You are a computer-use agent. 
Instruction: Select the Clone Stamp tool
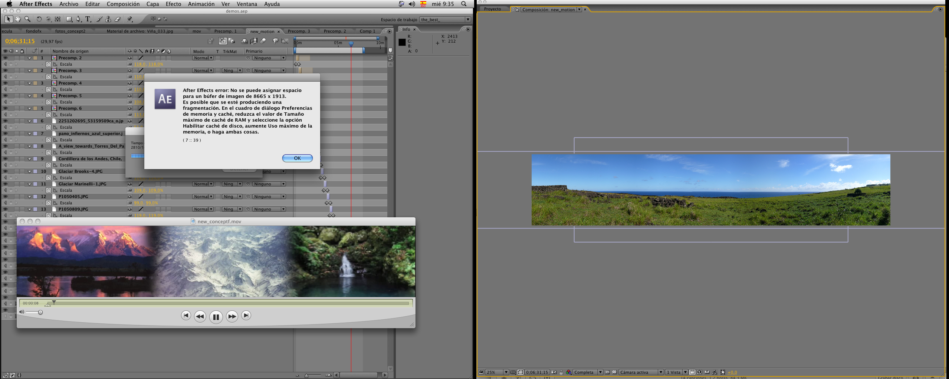[x=108, y=19]
